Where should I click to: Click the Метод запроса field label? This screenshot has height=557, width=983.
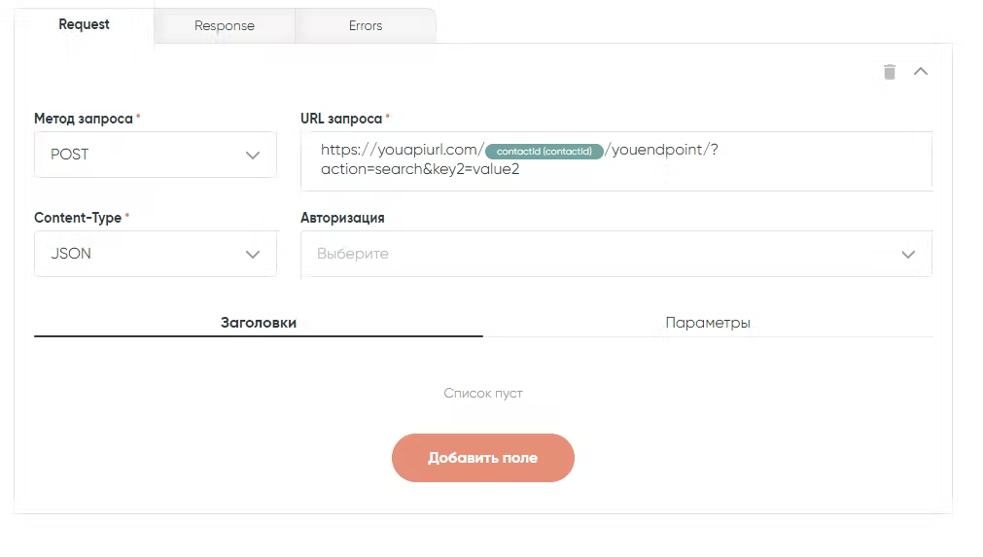tap(83, 119)
